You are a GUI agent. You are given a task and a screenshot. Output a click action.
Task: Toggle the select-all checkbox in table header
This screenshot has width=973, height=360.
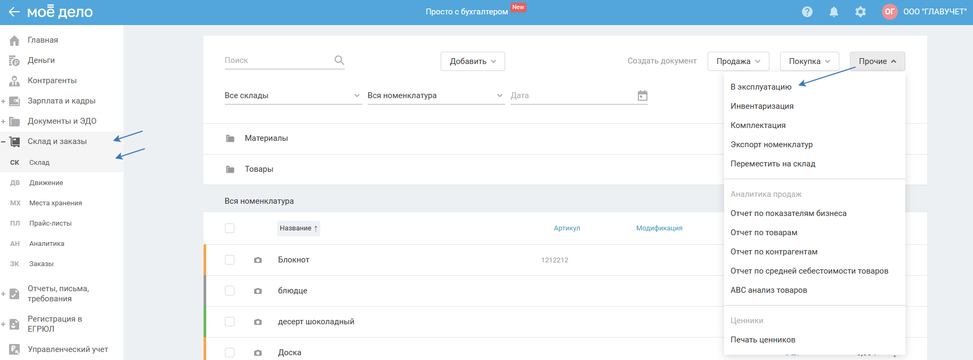point(230,228)
